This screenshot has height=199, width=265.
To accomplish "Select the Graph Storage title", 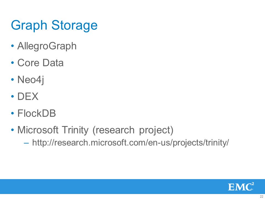I will click(54, 25).
